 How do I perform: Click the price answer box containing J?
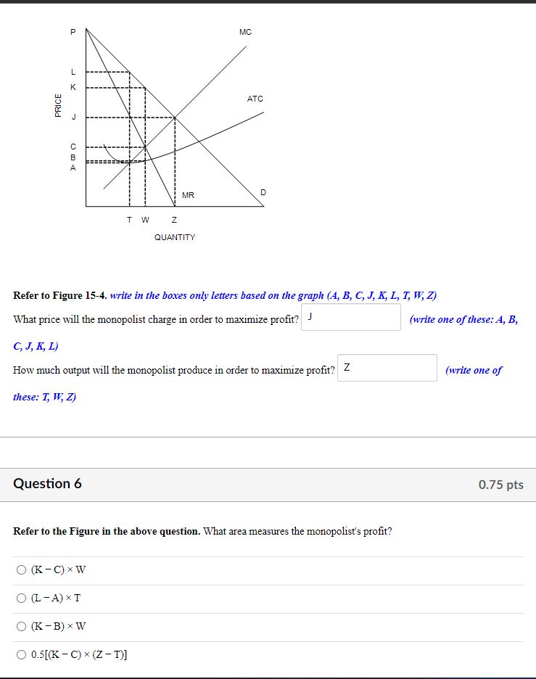[350, 317]
